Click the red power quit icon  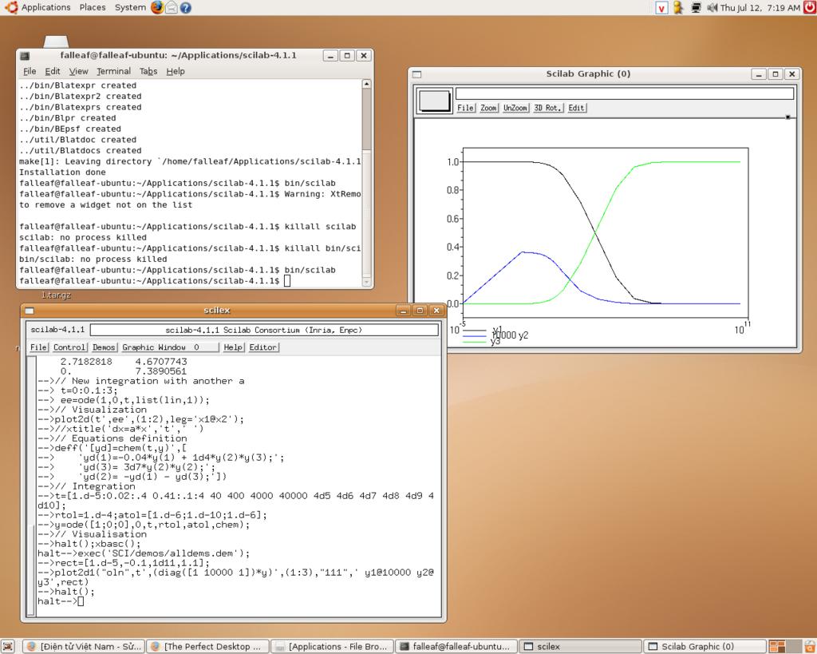[809, 7]
